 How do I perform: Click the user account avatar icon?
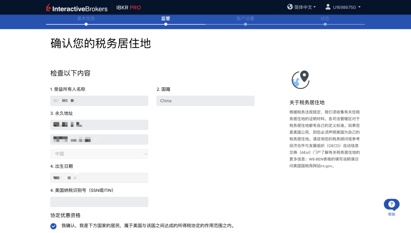tap(328, 7)
